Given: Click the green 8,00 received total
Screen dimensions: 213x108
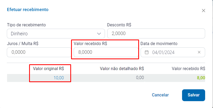Looking at the screenshot, I should tap(201, 78).
